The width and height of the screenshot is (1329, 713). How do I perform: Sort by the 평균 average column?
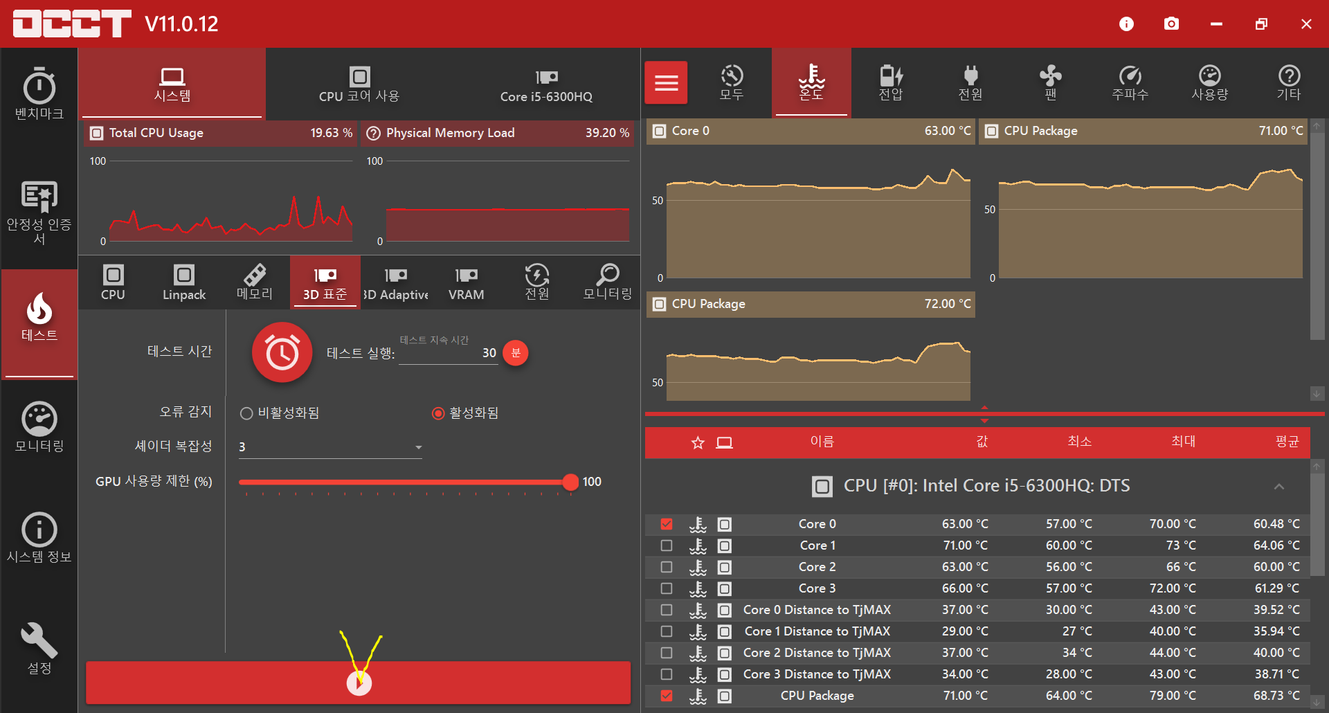(1287, 442)
